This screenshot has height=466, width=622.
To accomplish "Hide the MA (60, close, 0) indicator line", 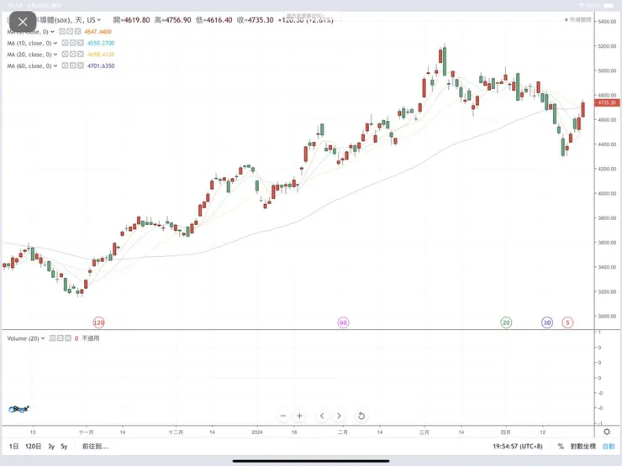I will (x=65, y=65).
